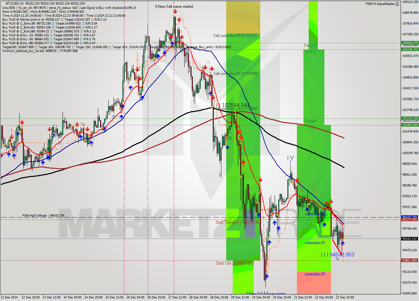Click the 'Buy %10 @ C_Entry88' line

[48, 31]
